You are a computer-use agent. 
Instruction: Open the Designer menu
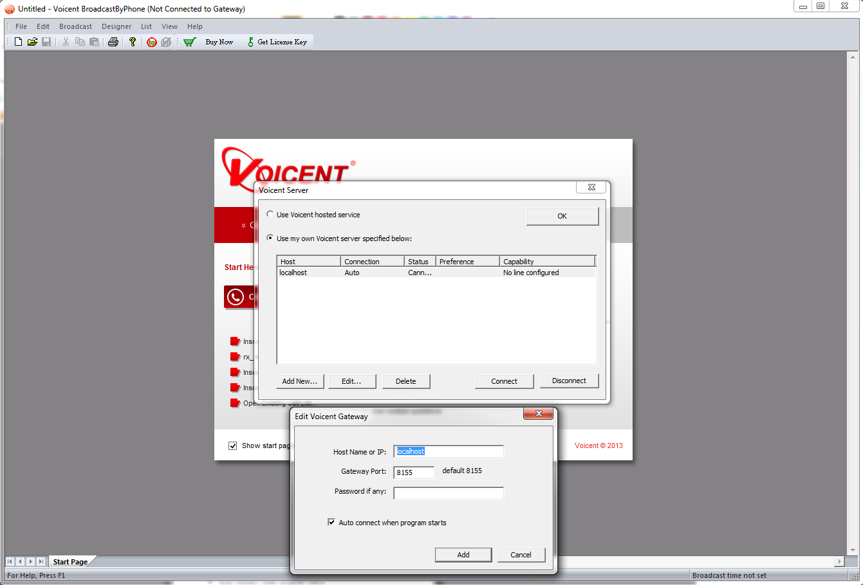click(116, 26)
